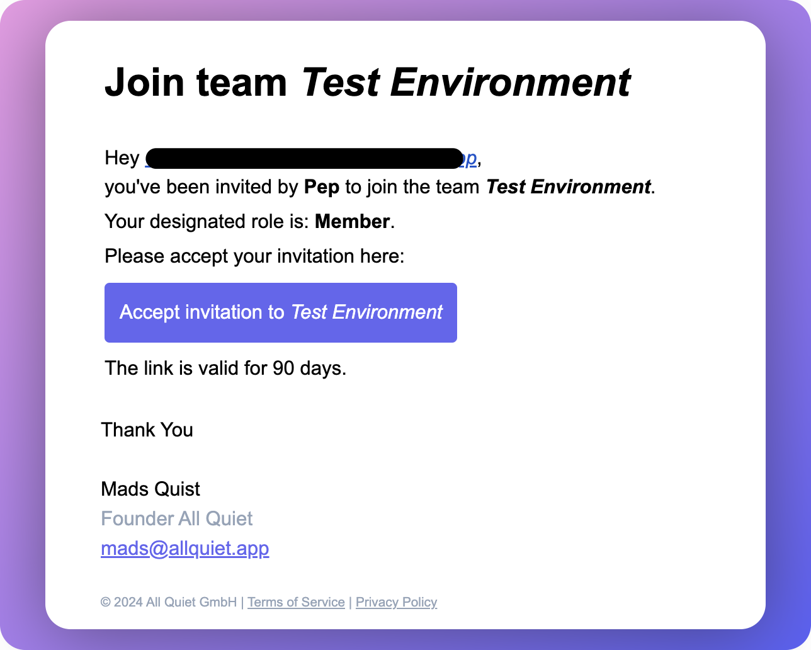Click the "Join team" heading text
The height and width of the screenshot is (650, 811).
tap(196, 83)
